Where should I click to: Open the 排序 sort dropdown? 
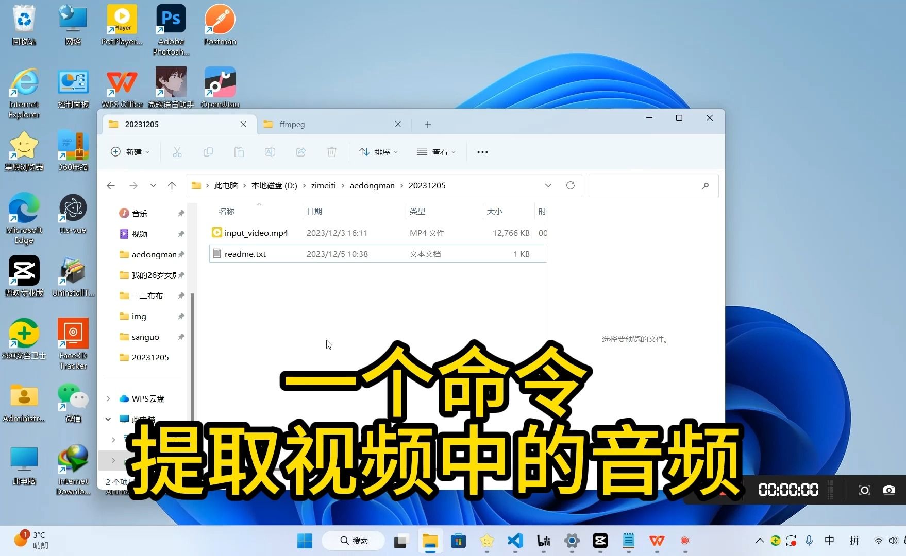point(379,152)
